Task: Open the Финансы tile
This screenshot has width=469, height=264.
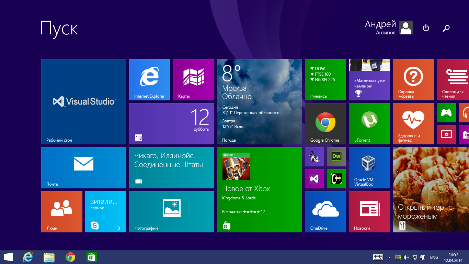Action: coord(325,80)
